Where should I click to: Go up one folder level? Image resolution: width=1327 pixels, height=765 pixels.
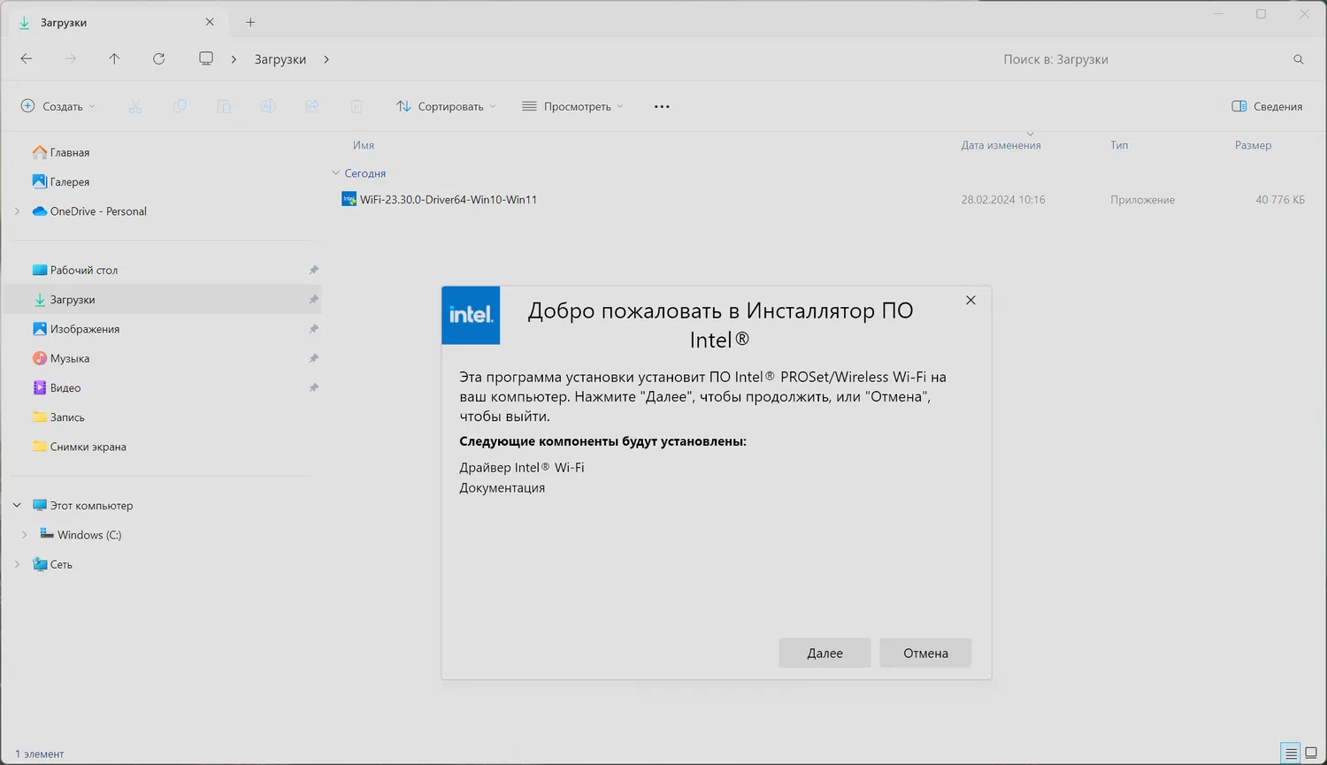pos(114,58)
